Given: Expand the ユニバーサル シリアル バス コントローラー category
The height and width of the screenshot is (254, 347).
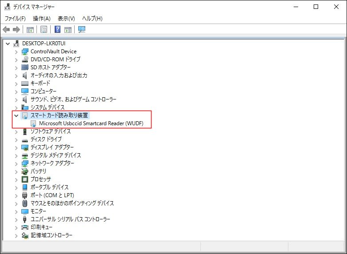Looking at the screenshot, I should (16, 219).
